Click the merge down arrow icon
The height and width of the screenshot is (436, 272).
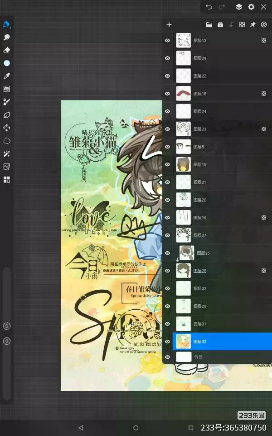click(x=231, y=25)
